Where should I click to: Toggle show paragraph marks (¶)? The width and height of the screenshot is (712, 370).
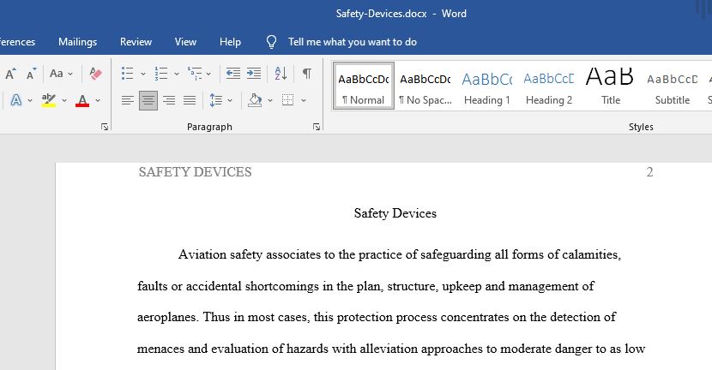coord(307,74)
